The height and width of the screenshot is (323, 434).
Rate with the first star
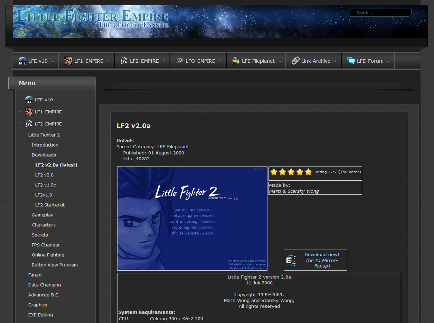click(274, 172)
